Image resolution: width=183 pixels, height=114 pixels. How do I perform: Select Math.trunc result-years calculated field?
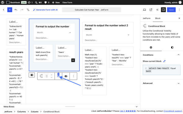click(x=43, y=53)
